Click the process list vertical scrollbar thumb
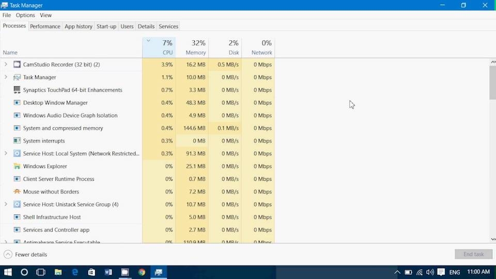Screen dimensions: 496x279 [492, 83]
